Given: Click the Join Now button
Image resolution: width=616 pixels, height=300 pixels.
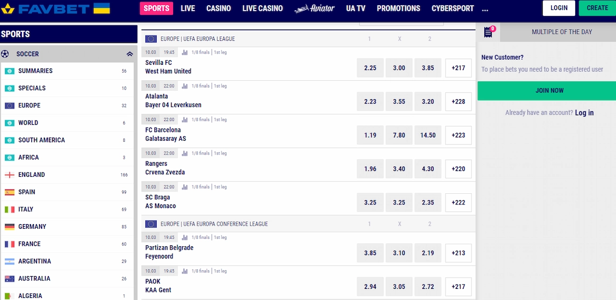Looking at the screenshot, I should (x=549, y=91).
